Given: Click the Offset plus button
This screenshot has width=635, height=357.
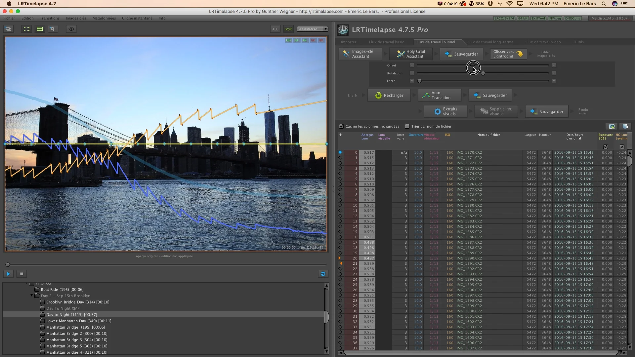Looking at the screenshot, I should coord(554,65).
